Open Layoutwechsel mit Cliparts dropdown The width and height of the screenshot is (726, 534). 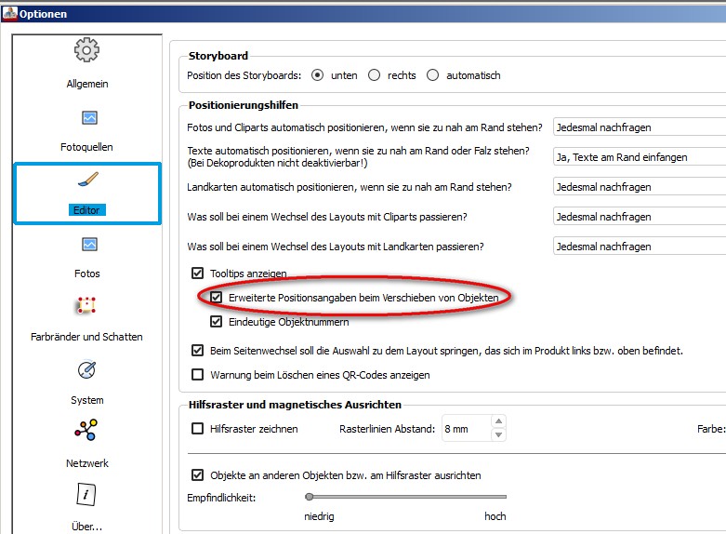pos(640,217)
